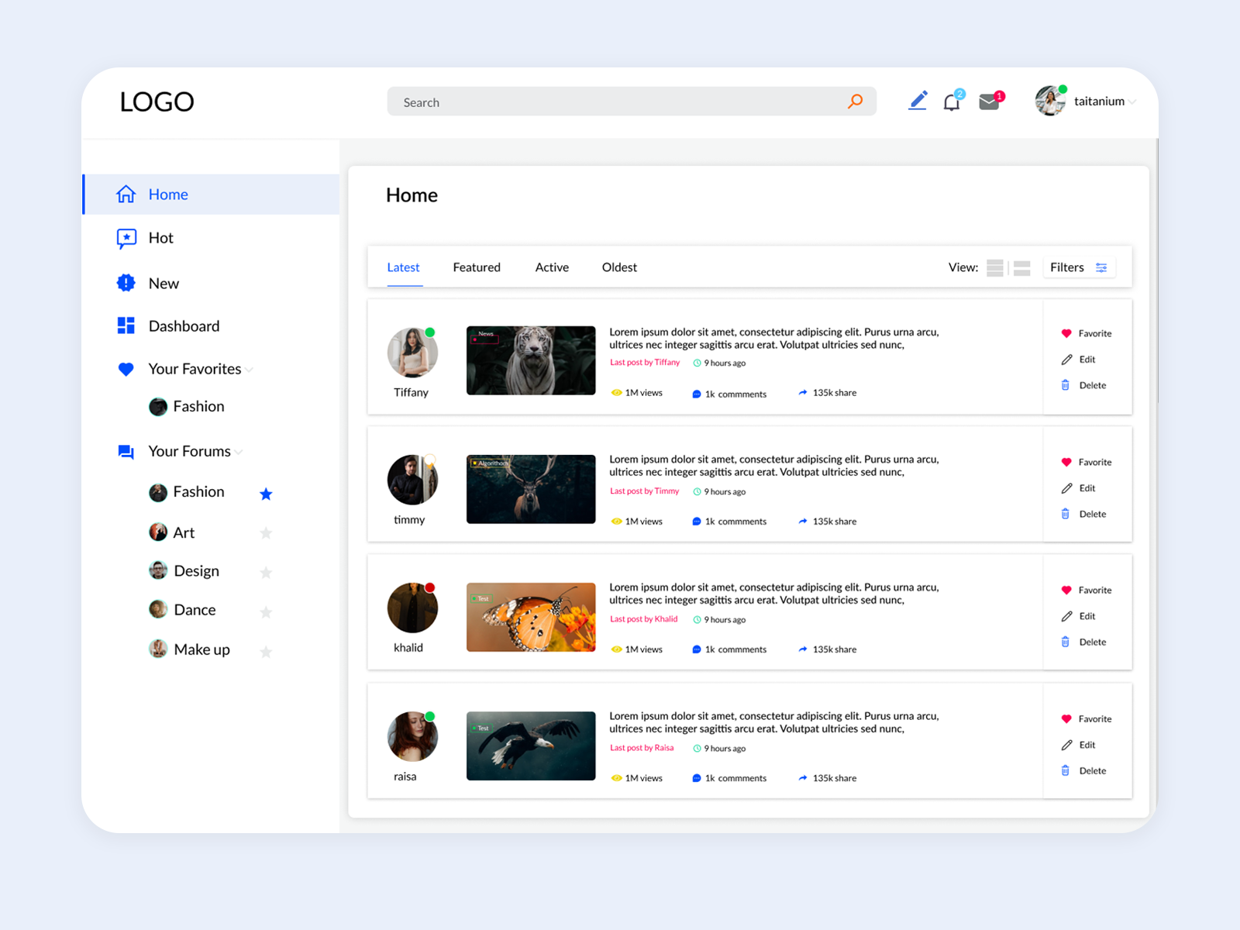
Task: Favorite raisa's post using the heart icon
Action: tap(1067, 718)
